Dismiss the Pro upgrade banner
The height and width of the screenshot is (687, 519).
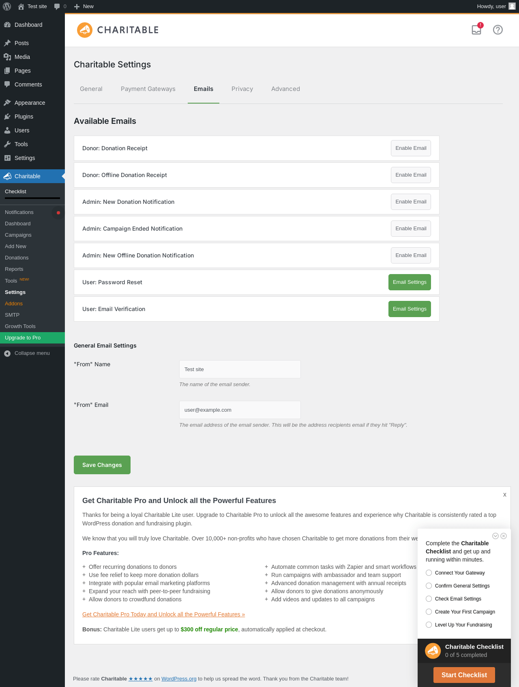click(505, 495)
